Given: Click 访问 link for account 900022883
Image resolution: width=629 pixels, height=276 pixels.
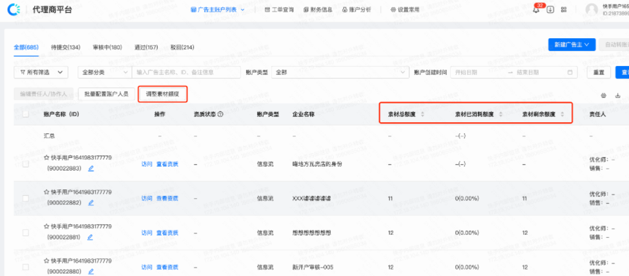Looking at the screenshot, I should point(147,164).
